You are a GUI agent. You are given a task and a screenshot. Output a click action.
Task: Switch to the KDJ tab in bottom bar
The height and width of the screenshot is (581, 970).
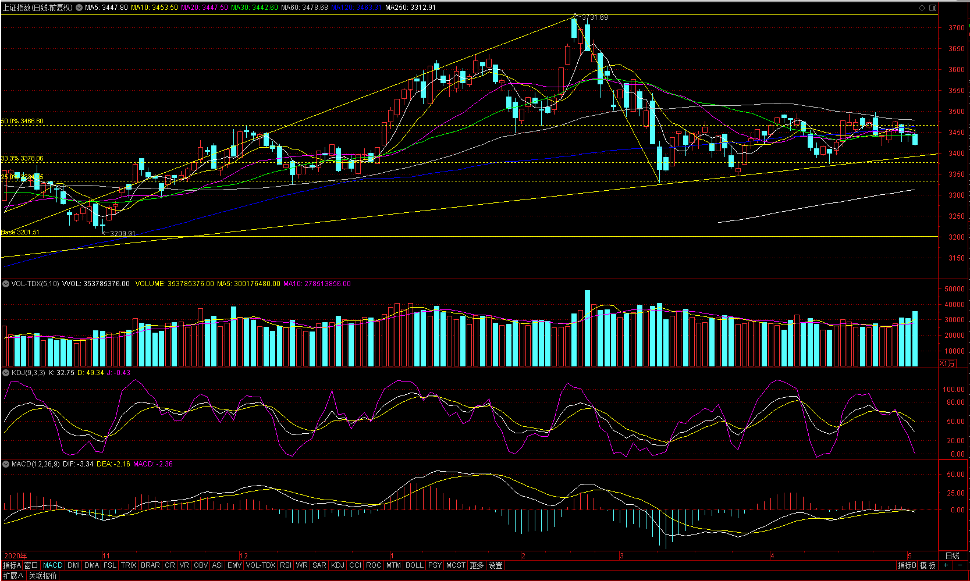tap(337, 565)
